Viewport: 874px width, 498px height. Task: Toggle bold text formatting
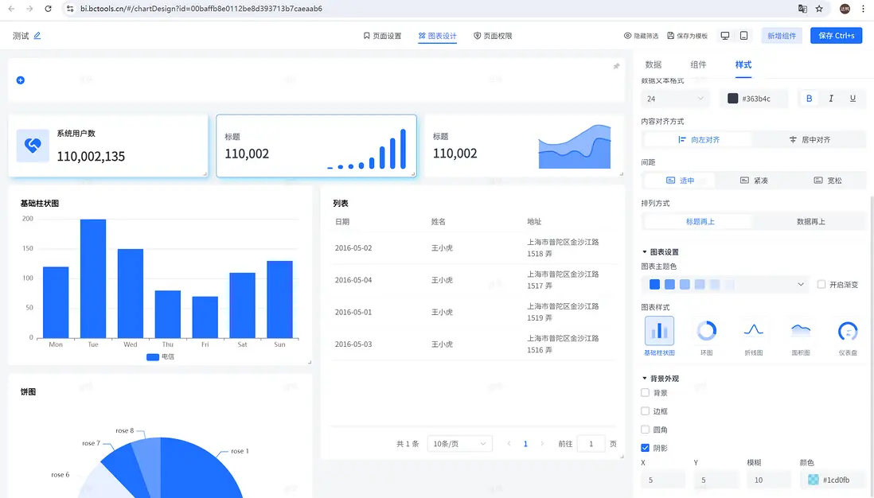[809, 99]
